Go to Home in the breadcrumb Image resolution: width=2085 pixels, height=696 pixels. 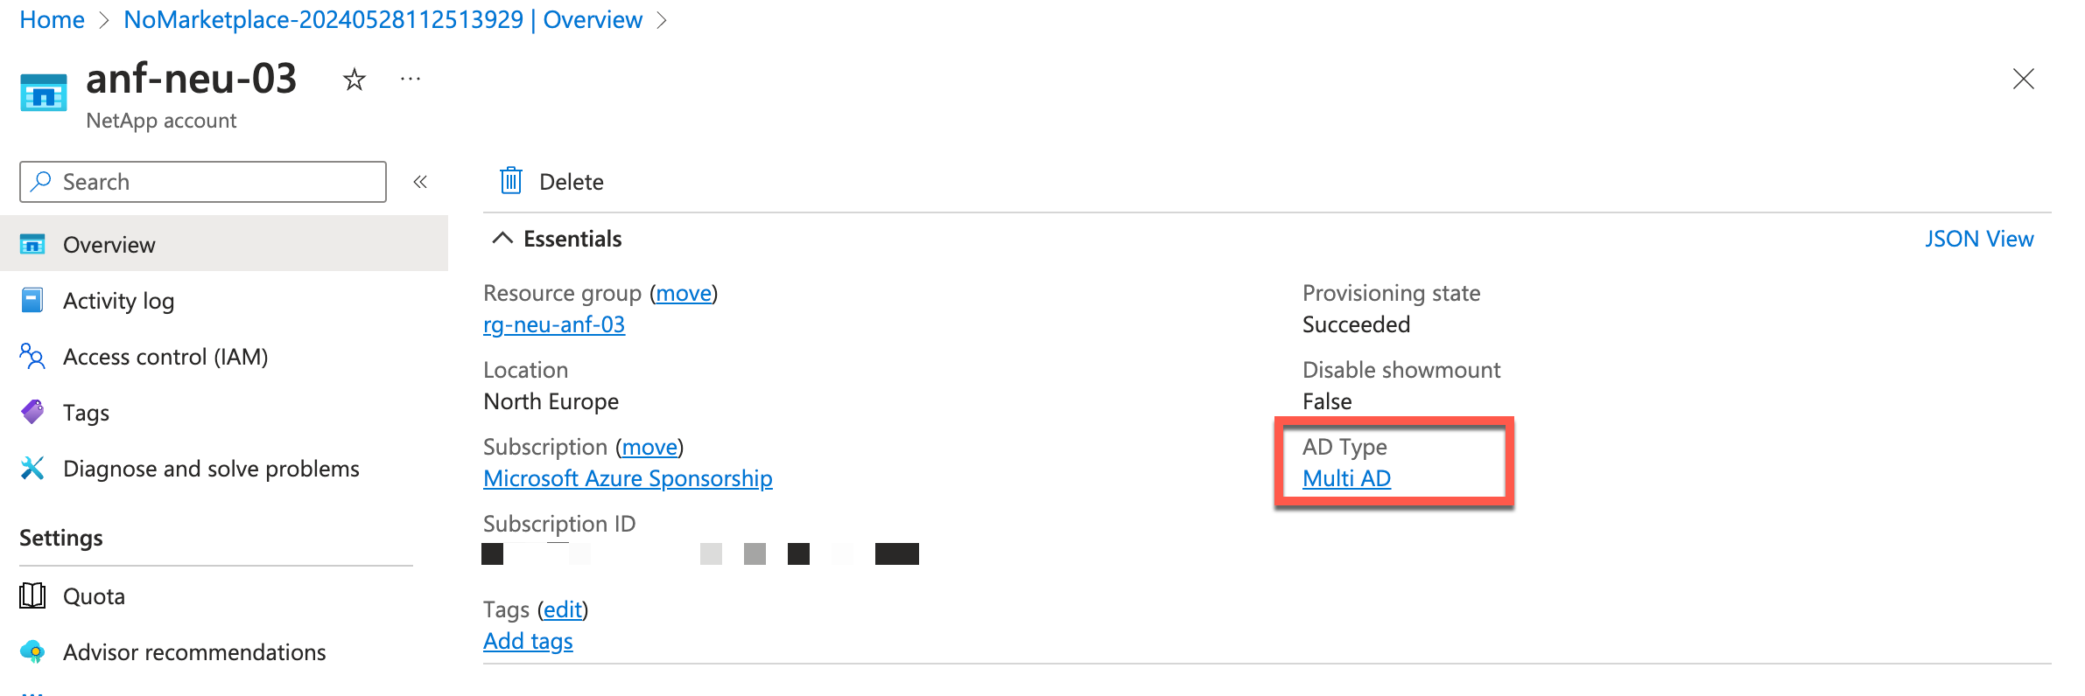click(x=52, y=19)
